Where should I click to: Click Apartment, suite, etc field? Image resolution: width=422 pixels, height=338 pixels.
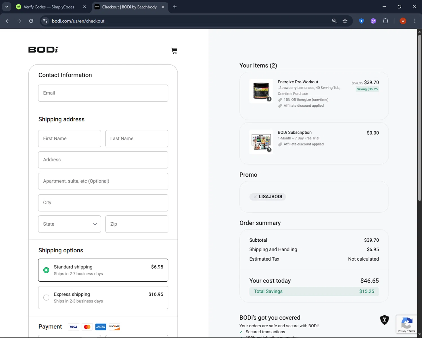[103, 181]
